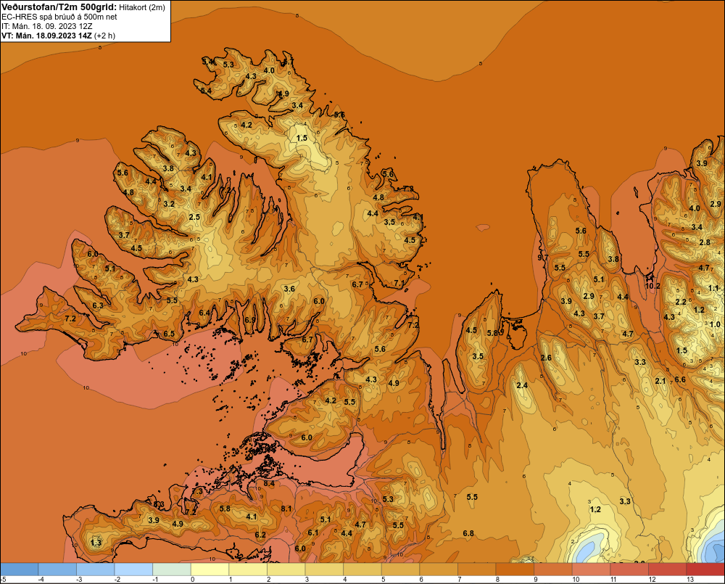Viewport: 725px width, 584px height.
Task: Click the legend color swatch between 10 and 11
Action: [591, 569]
